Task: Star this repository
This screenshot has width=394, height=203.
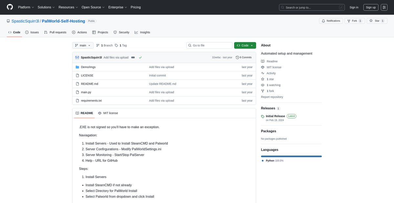Action: coord(377,21)
